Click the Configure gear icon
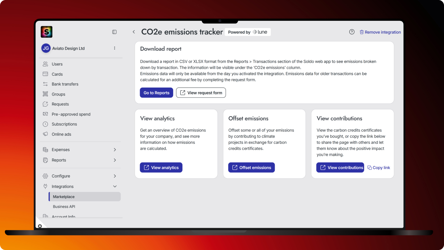Image resolution: width=444 pixels, height=250 pixels. pyautogui.click(x=45, y=176)
